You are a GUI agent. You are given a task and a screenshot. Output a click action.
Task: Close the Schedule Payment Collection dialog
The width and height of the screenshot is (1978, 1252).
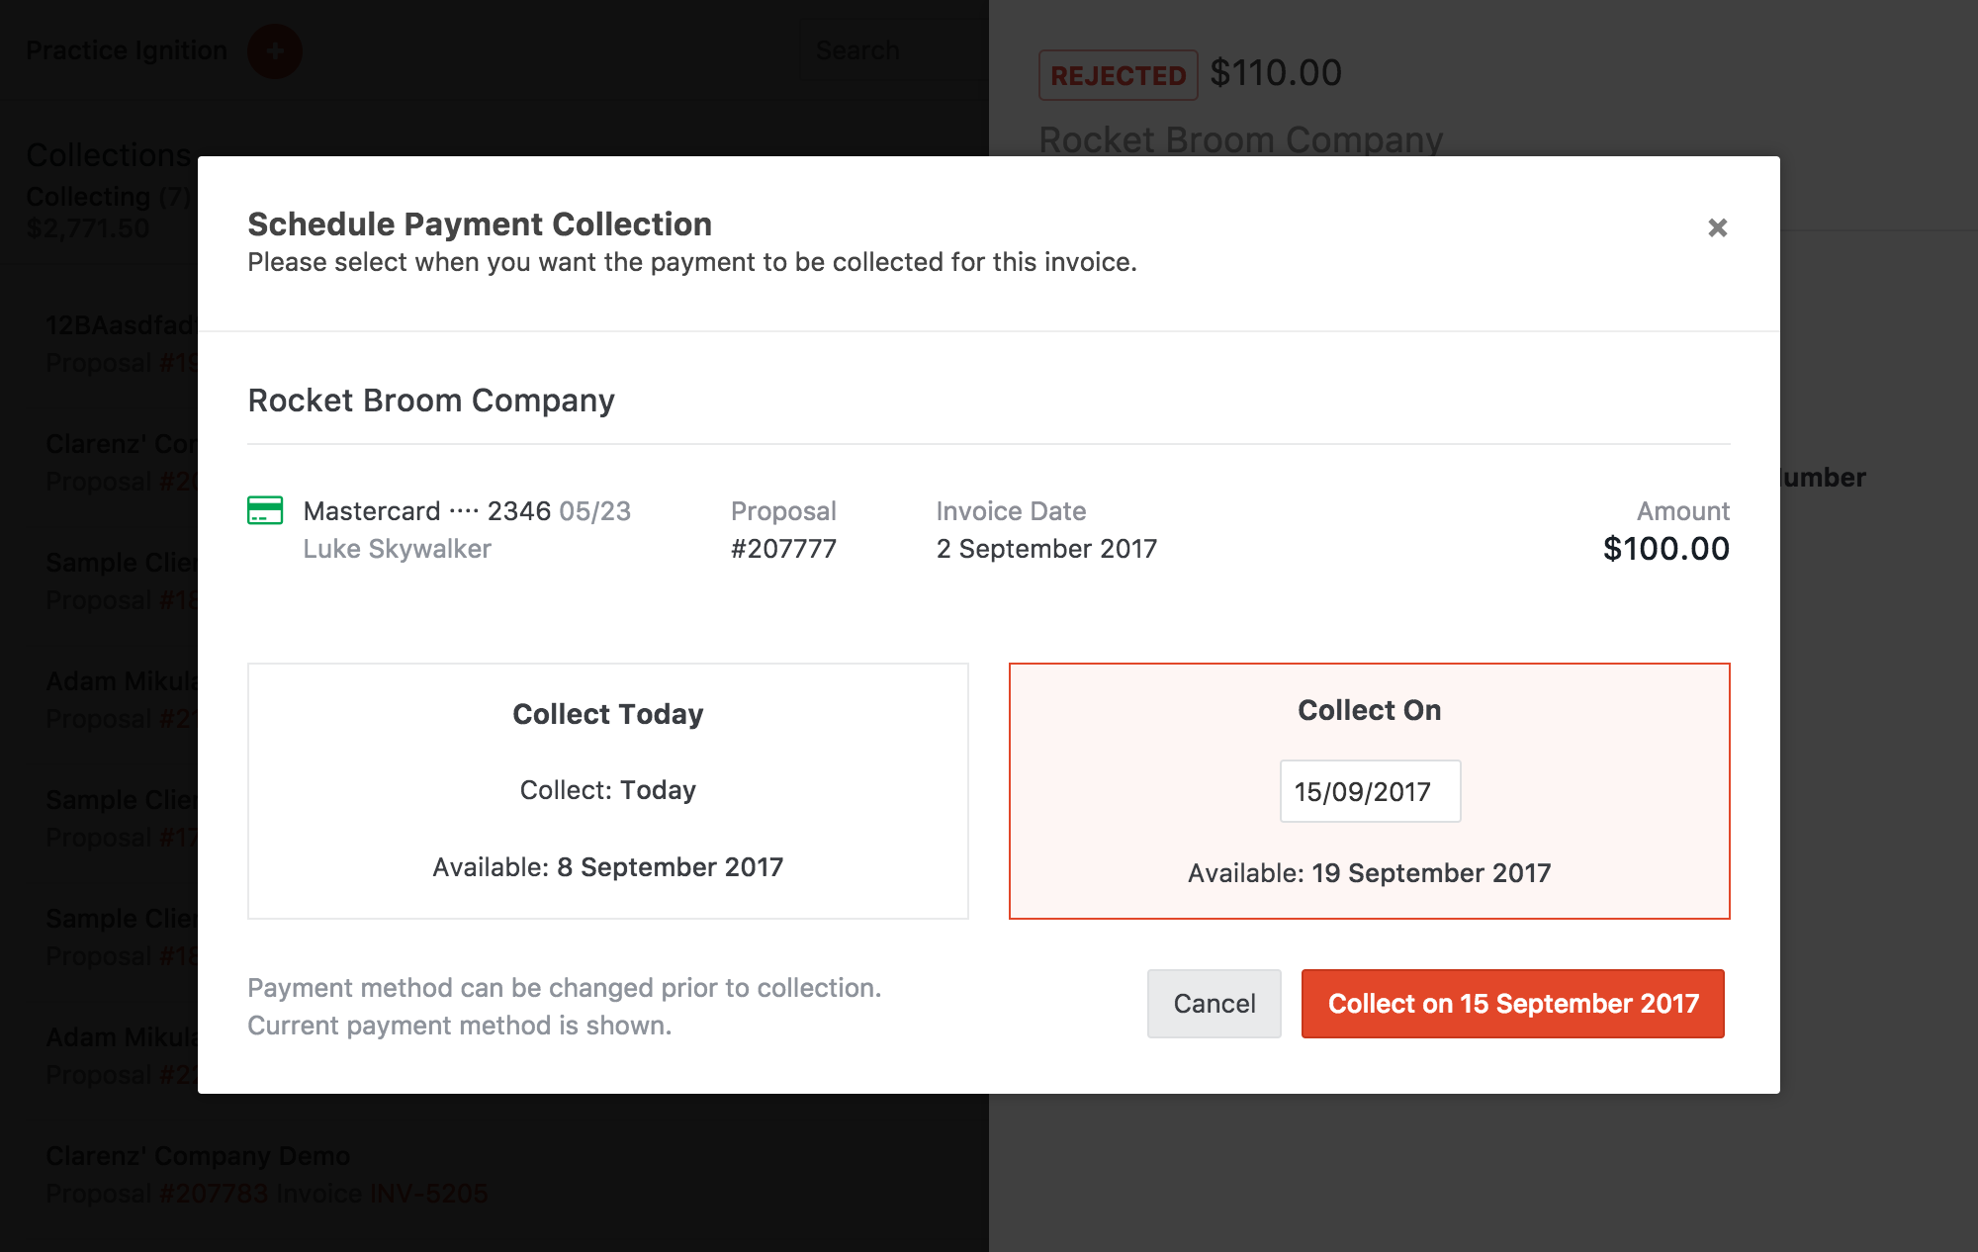pyautogui.click(x=1718, y=227)
